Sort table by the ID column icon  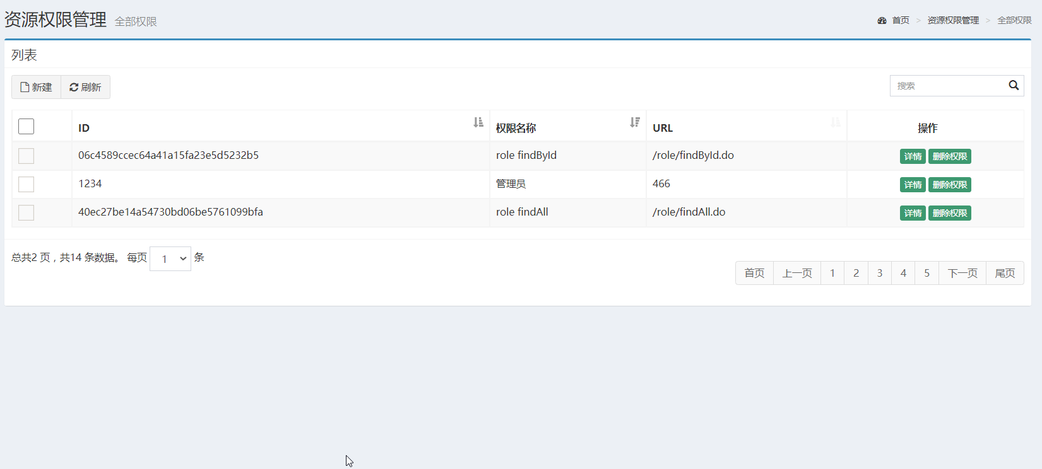pos(478,122)
